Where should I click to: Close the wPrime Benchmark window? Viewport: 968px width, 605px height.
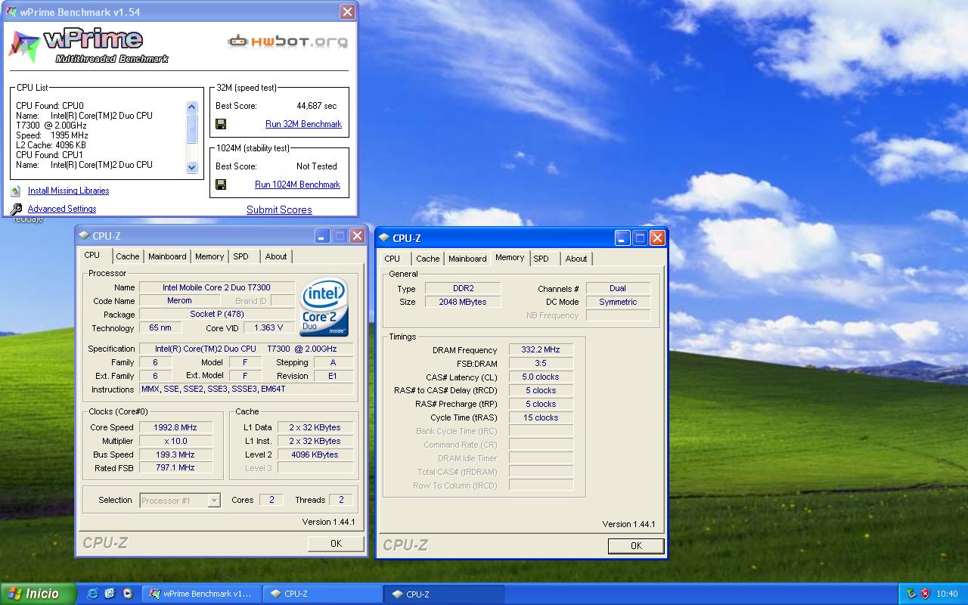pos(347,11)
